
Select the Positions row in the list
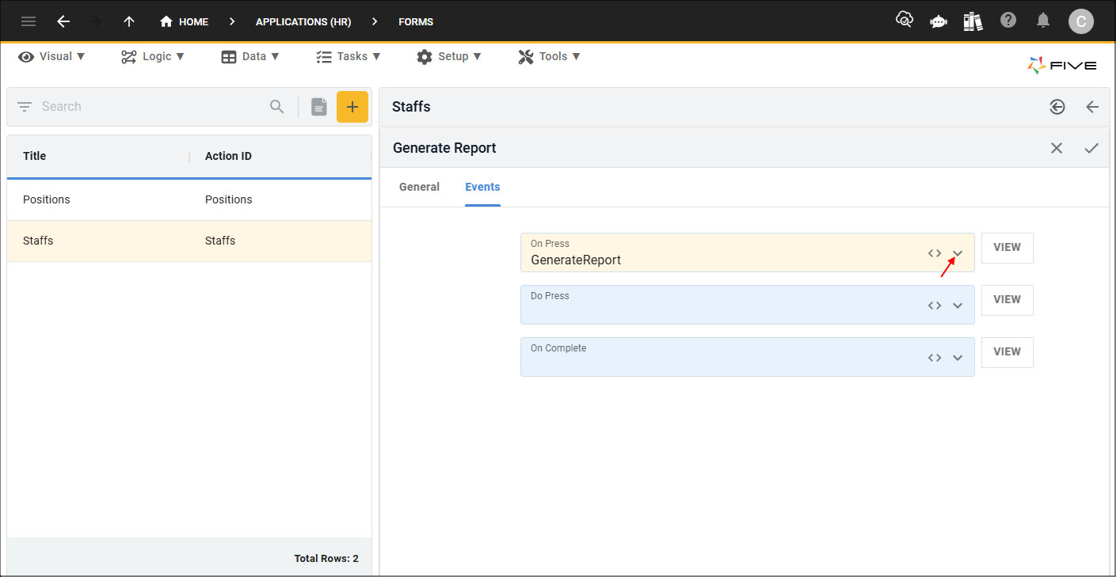pos(189,200)
